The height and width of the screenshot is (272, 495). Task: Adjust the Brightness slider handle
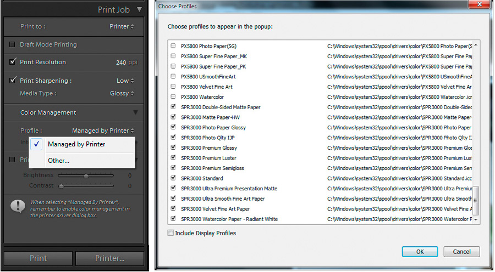[86, 175]
